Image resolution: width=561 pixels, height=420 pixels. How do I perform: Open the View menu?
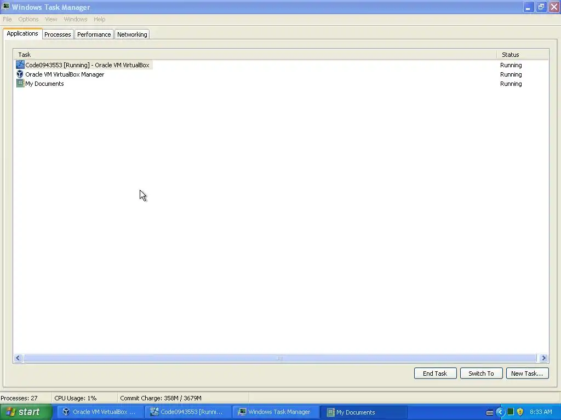pyautogui.click(x=51, y=19)
